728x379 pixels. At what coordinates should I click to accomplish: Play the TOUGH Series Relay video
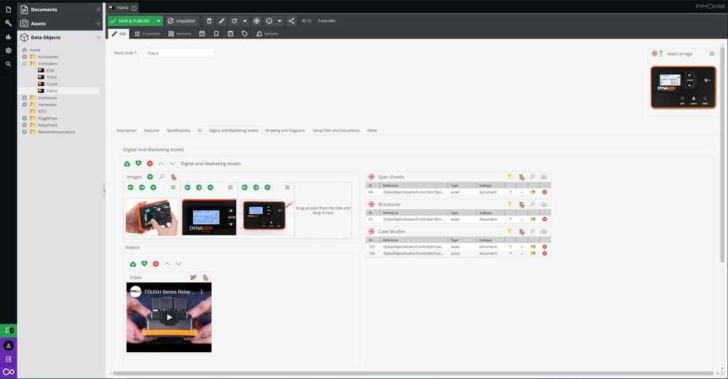coord(169,317)
